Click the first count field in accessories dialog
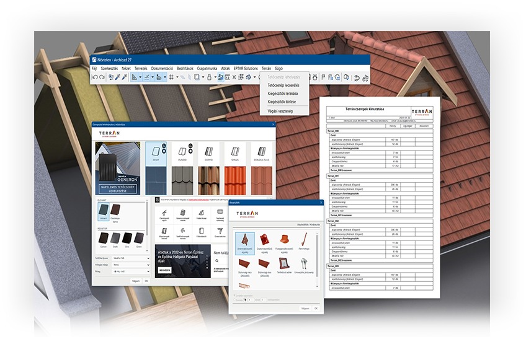The width and height of the screenshot is (531, 347). pos(251,300)
